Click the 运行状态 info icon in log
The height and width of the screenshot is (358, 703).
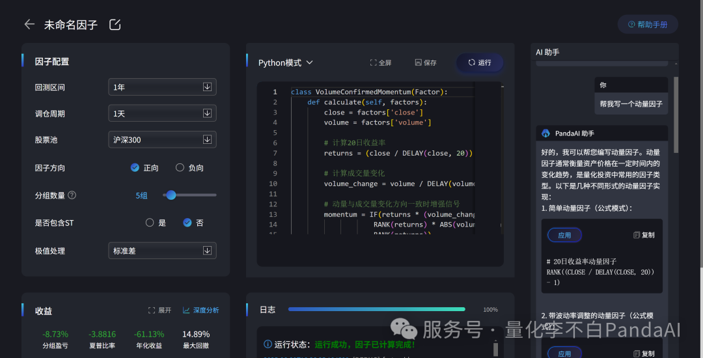[x=268, y=344]
